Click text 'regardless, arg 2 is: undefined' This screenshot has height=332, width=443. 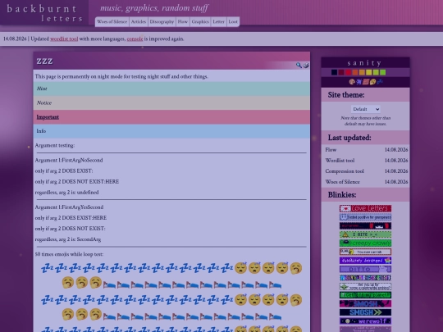tap(66, 193)
